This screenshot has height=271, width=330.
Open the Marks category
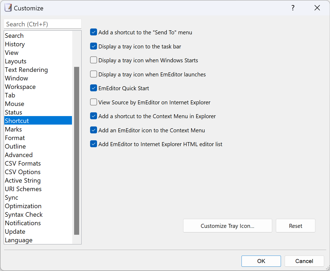pos(38,129)
